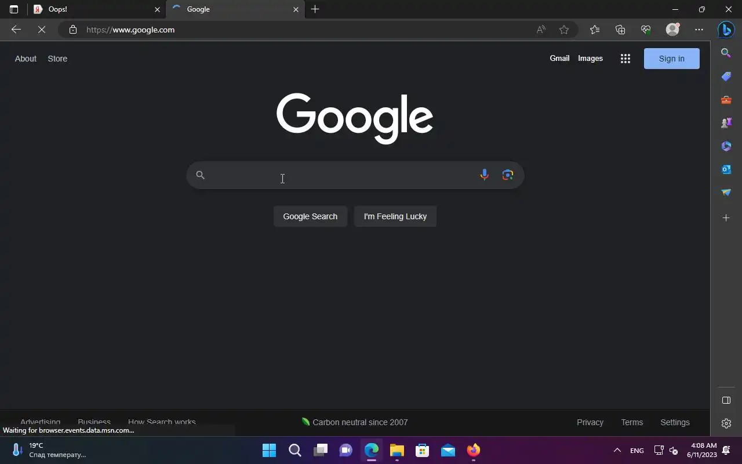This screenshot has height=464, width=742.
Task: Open Google Images link
Action: point(590,58)
